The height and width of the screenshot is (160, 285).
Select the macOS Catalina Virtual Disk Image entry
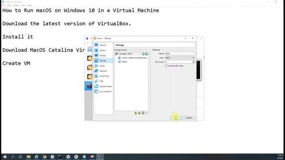pos(133,58)
